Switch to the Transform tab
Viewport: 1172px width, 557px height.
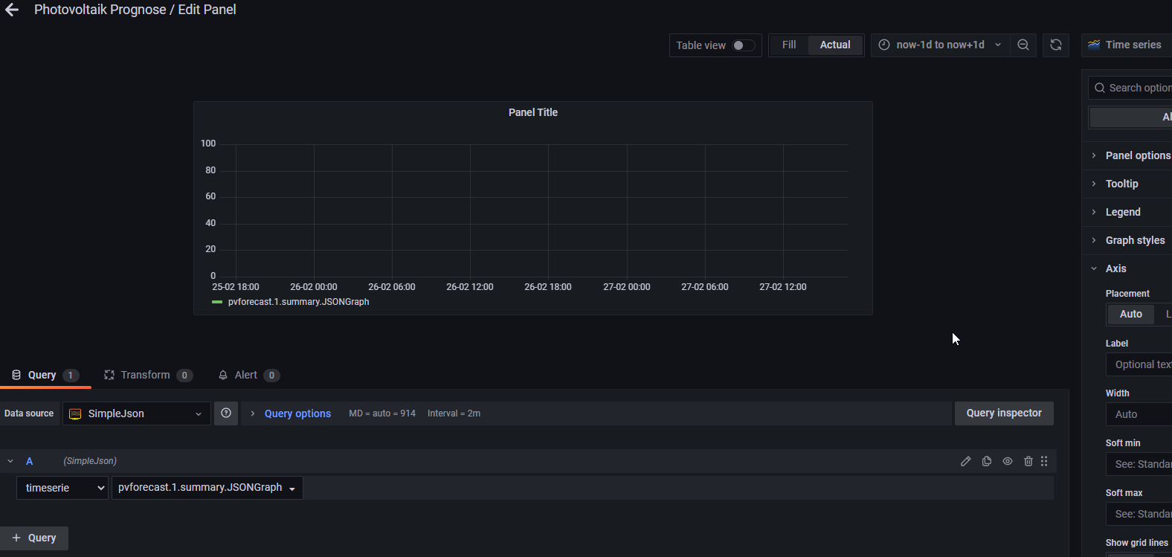[147, 375]
